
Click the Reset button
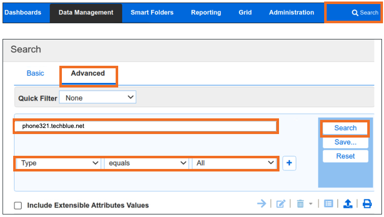345,156
